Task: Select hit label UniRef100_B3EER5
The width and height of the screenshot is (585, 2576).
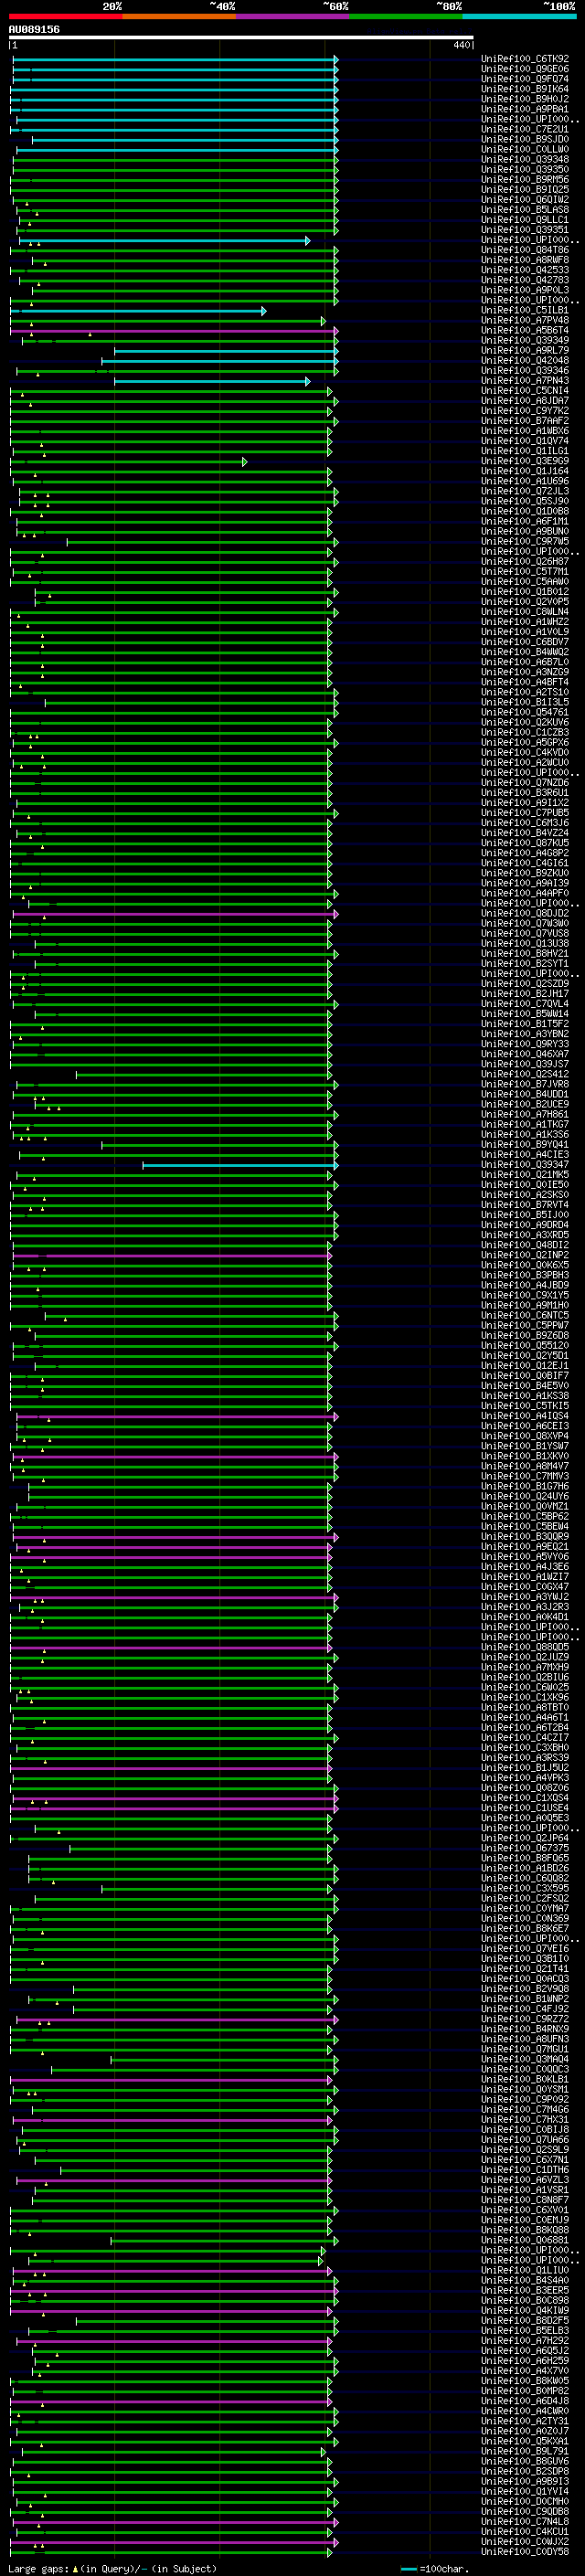Action: 525,2290
